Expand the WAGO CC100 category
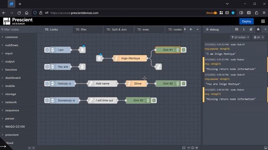Image resolution: width=268 pixels, height=150 pixels. click(15, 127)
